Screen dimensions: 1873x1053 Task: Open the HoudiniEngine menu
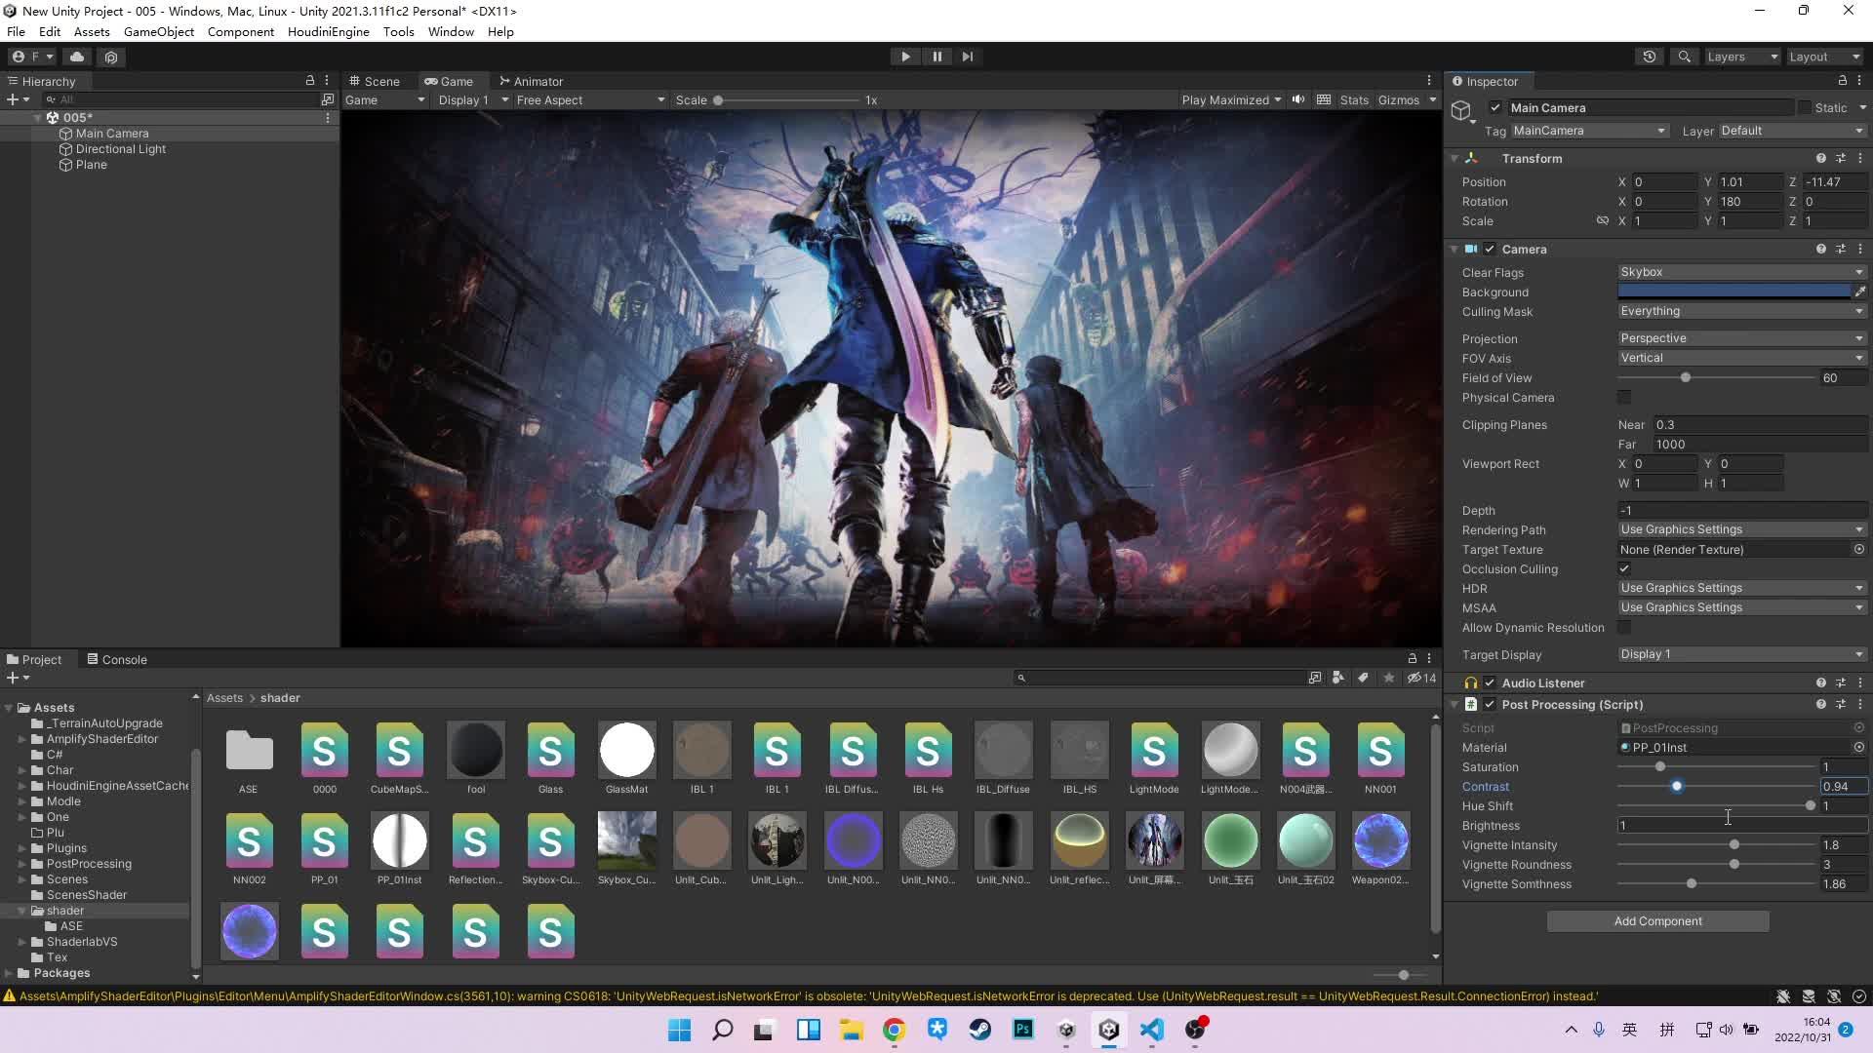328,31
